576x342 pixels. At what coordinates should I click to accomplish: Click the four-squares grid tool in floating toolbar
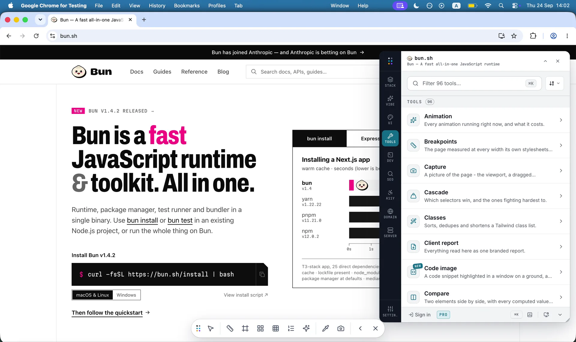point(260,329)
